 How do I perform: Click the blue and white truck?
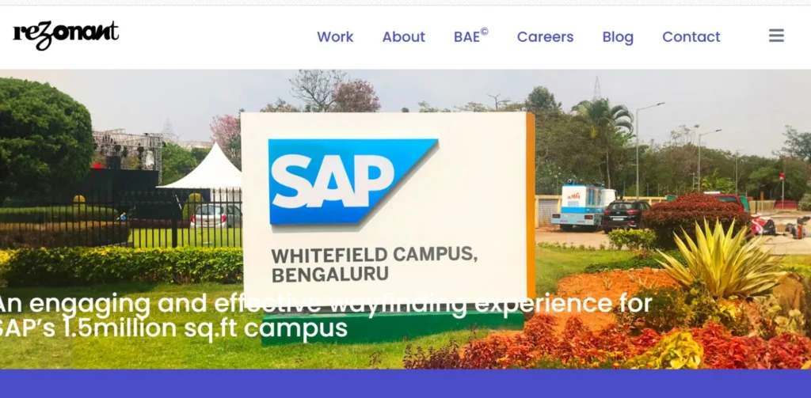pos(583,205)
